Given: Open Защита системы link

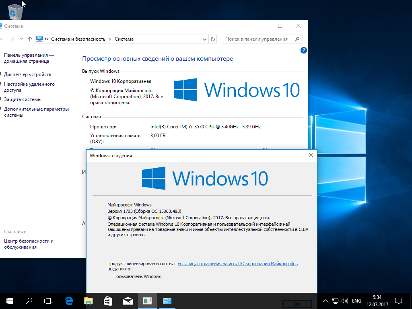Looking at the screenshot, I should pyautogui.click(x=23, y=99).
